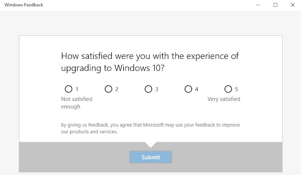Click the word "Microsoft" in the disclaimer

coord(154,125)
